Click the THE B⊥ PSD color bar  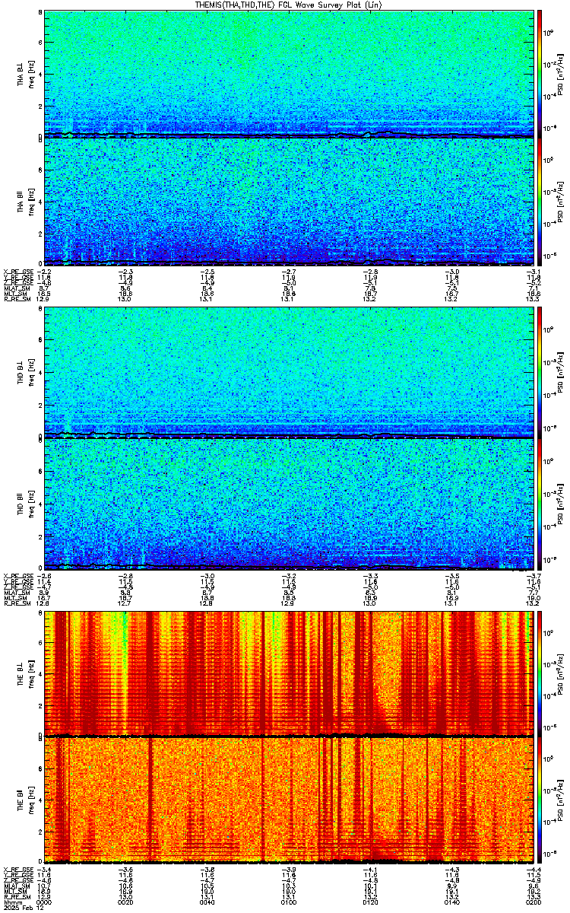(540, 673)
